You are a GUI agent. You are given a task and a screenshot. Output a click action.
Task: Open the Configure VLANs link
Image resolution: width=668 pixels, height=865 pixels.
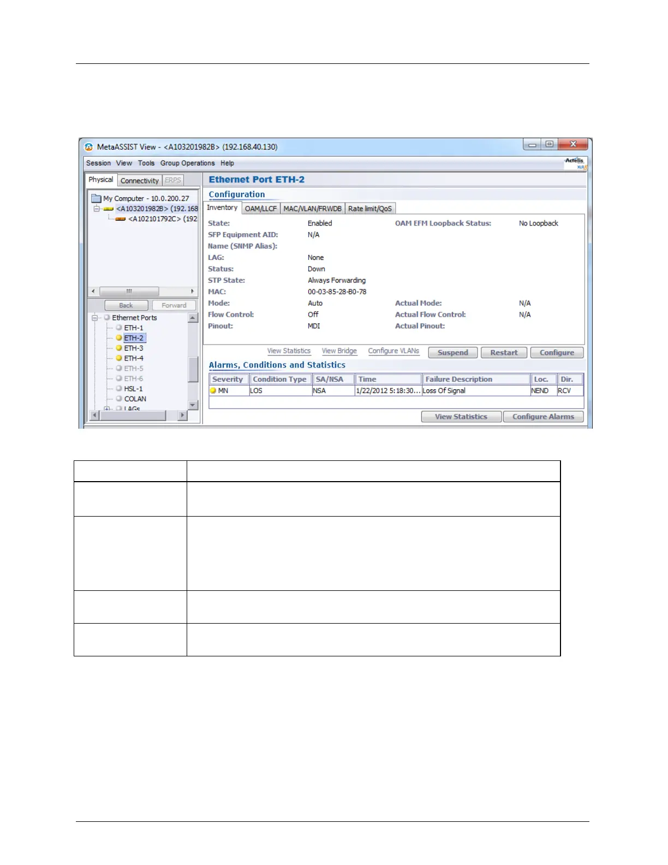pos(393,351)
